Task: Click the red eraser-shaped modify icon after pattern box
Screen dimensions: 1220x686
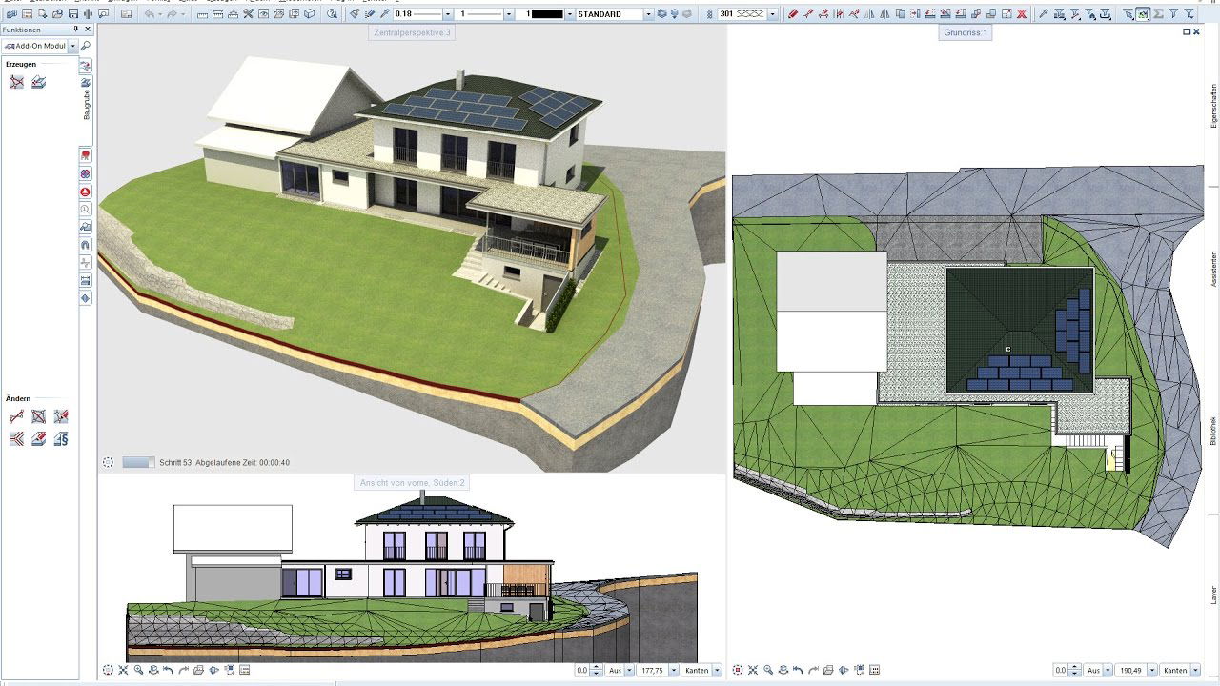Action: 793,14
